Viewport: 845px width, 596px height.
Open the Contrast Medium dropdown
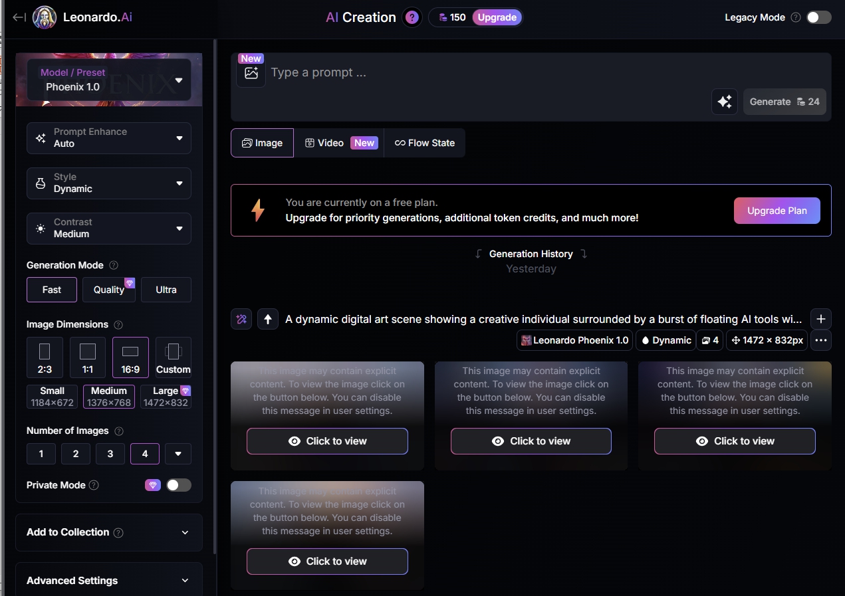tap(109, 229)
